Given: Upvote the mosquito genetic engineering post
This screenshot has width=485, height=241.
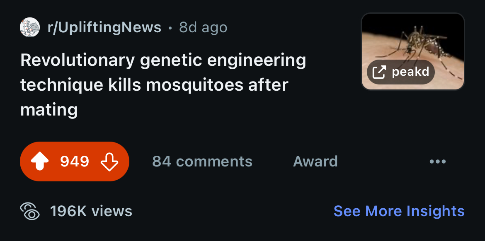Looking at the screenshot, I should click(x=40, y=161).
